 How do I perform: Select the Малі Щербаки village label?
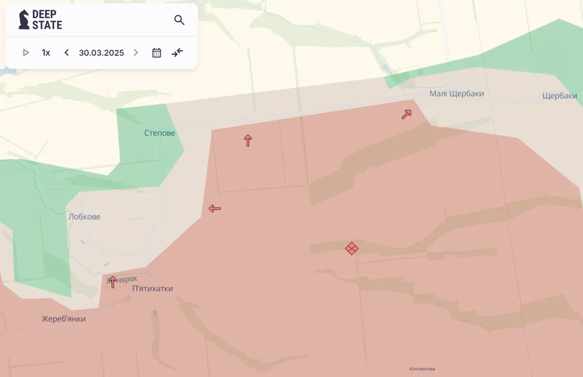point(456,94)
